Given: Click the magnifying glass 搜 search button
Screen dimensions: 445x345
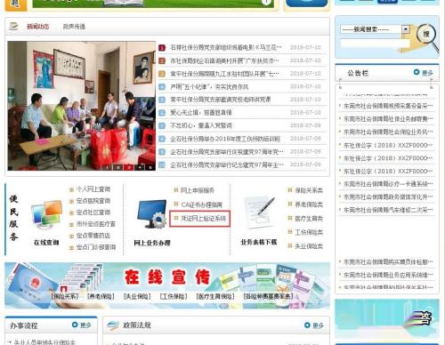Looking at the screenshot, I should tap(426, 35).
